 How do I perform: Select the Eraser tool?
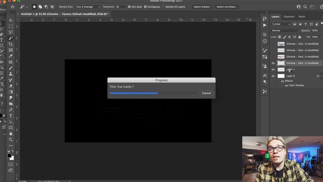(11, 86)
